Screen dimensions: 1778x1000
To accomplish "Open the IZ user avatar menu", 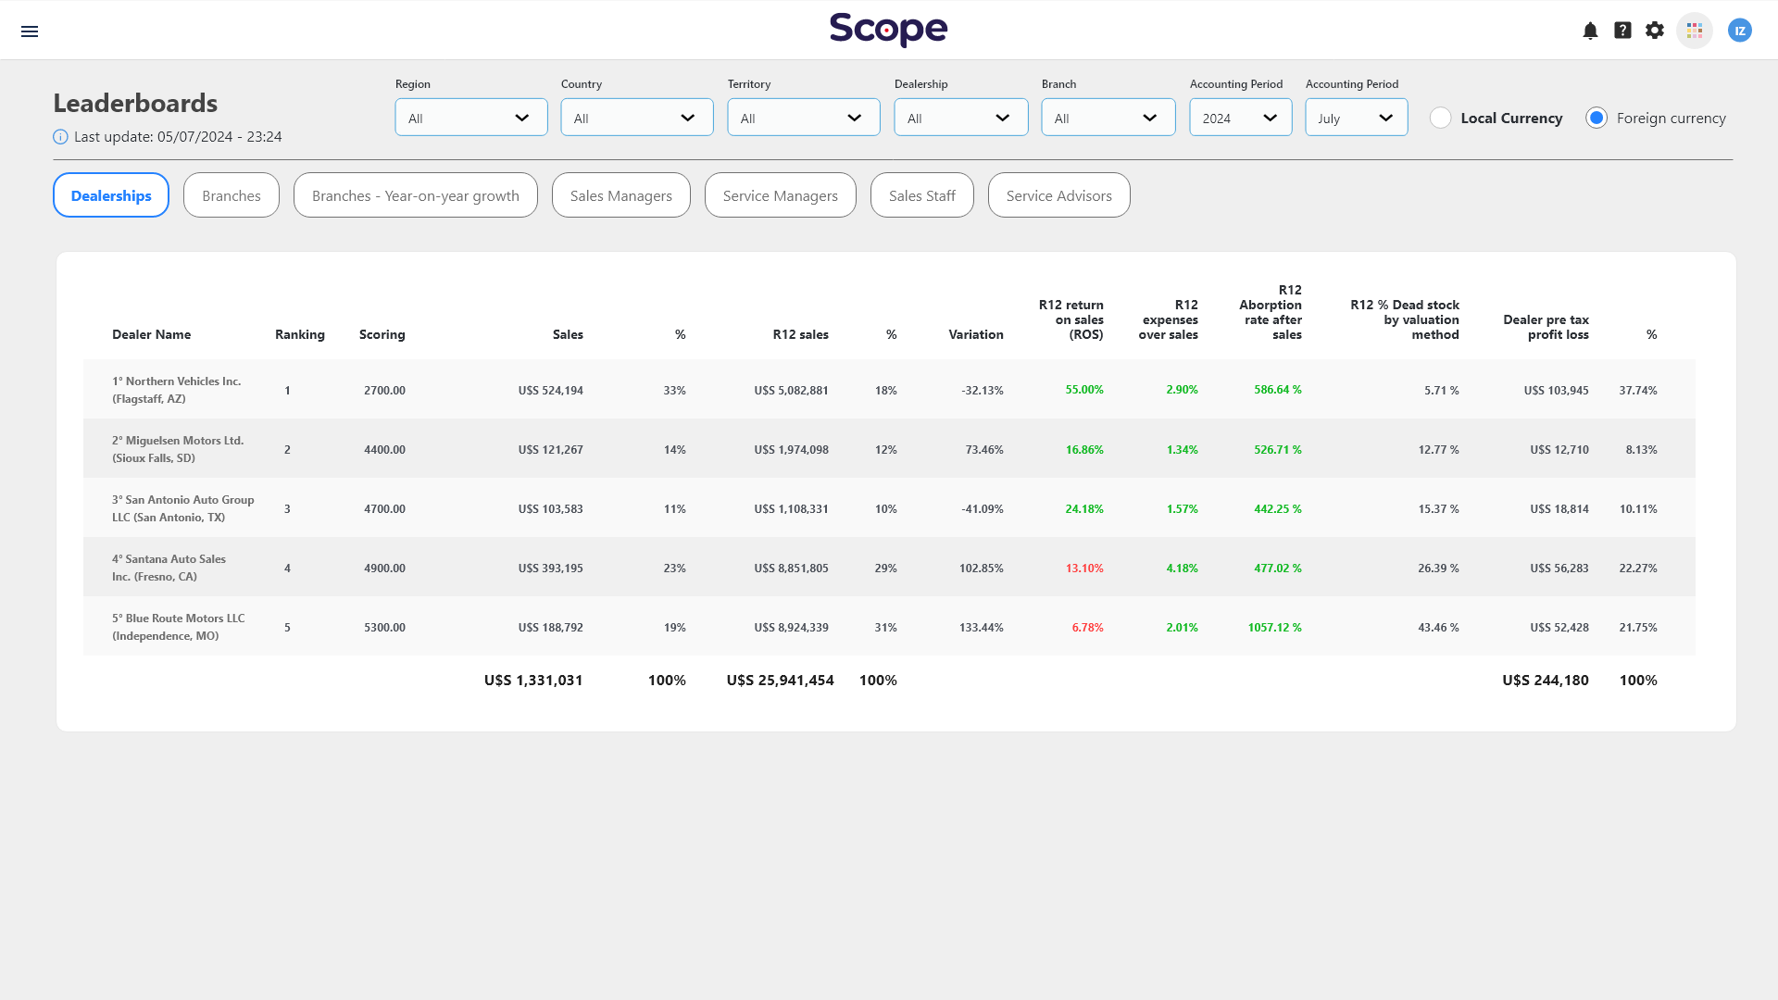I will pyautogui.click(x=1740, y=31).
